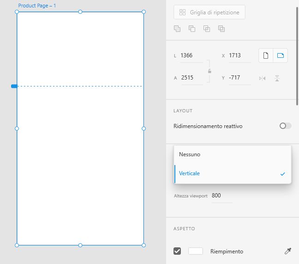Click the viewport height marker handle
The image size is (299, 264).
pos(14,86)
